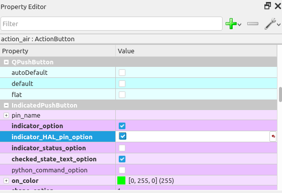Expand the on_color property
Screen dimensions: 282x193
coord(6,180)
